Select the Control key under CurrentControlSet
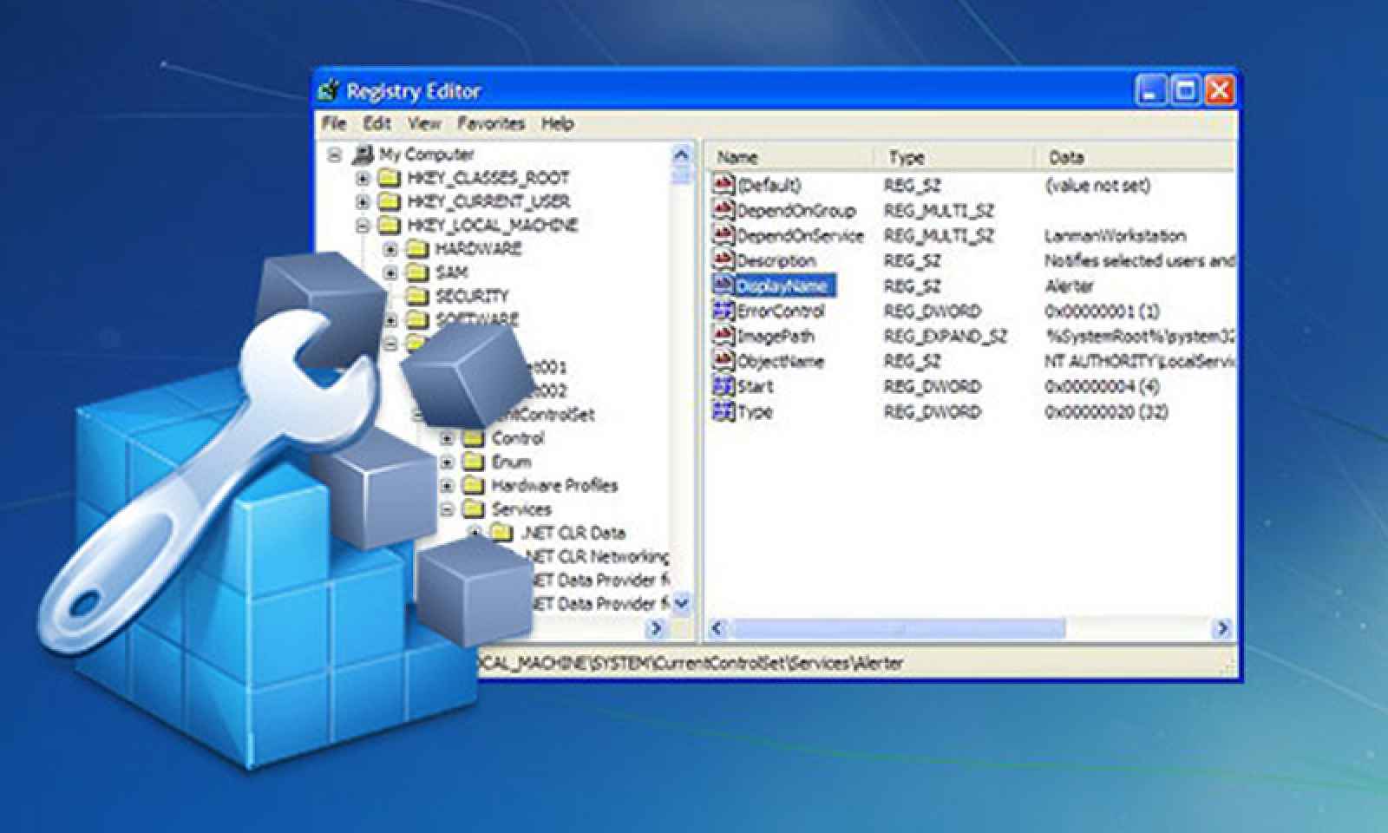1388x833 pixels. [517, 438]
